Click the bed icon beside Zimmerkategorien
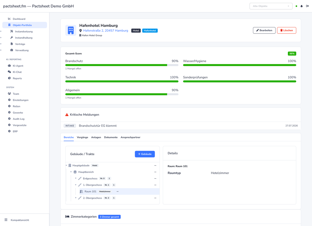Image resolution: width=312 pixels, height=226 pixels. [x=67, y=216]
